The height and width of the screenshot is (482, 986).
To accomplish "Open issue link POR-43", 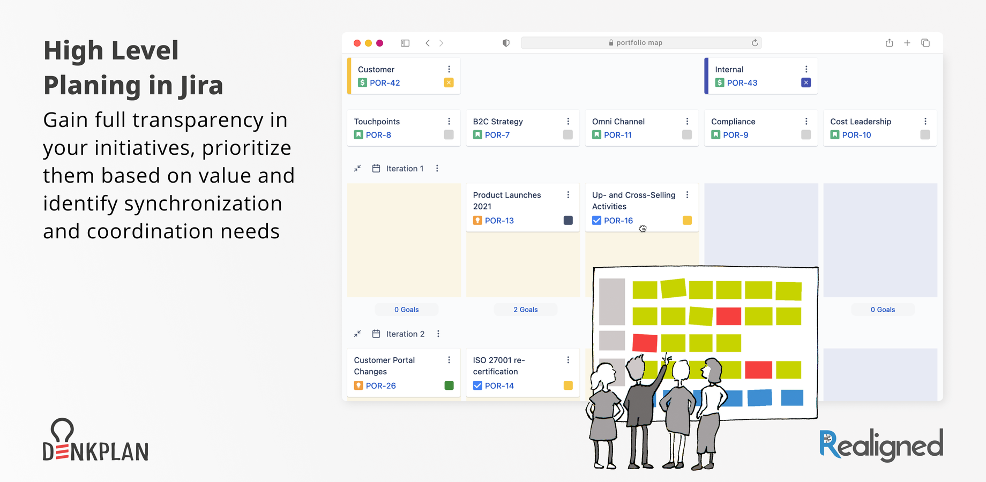I will (x=742, y=82).
